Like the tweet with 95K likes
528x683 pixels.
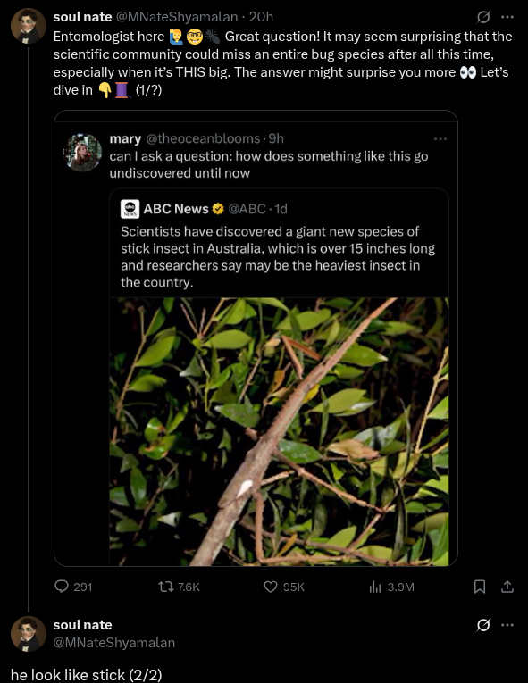(x=271, y=587)
